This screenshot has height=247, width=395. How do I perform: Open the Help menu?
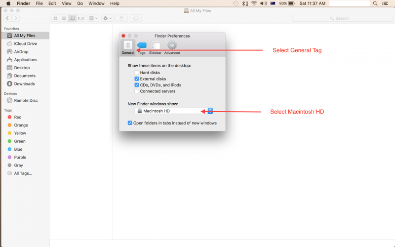(115, 3)
